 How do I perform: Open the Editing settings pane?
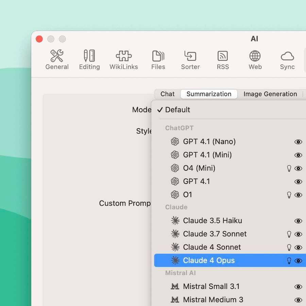pyautogui.click(x=89, y=60)
